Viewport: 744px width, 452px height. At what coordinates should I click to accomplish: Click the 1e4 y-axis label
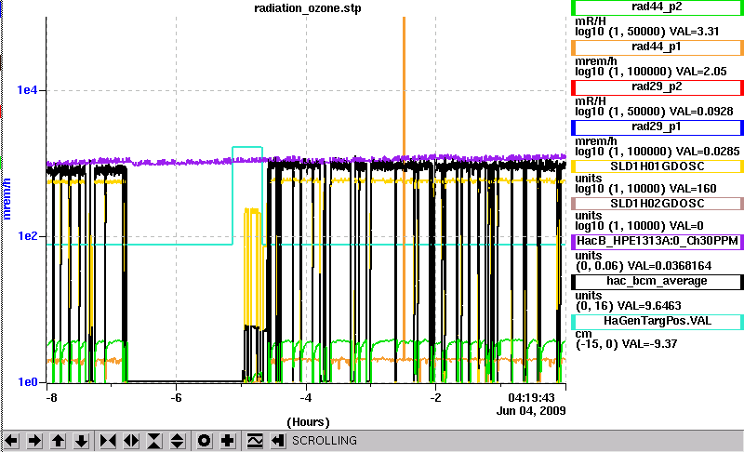28,90
